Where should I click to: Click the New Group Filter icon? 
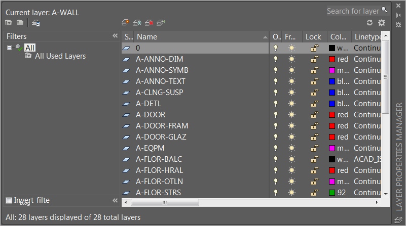[x=20, y=23]
